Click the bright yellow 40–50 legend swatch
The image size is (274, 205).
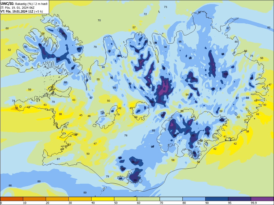point(103,199)
